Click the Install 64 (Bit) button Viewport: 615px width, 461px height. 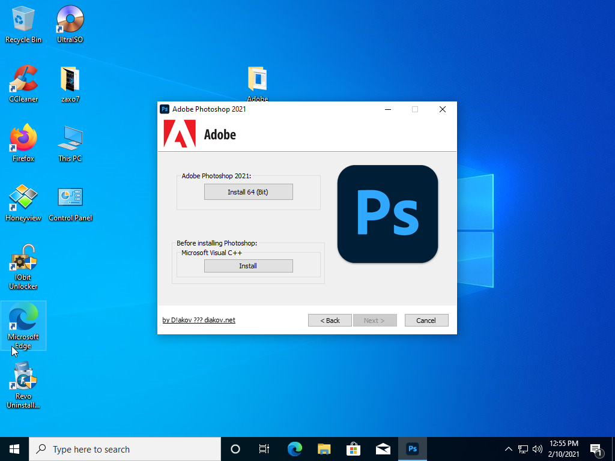pyautogui.click(x=248, y=192)
